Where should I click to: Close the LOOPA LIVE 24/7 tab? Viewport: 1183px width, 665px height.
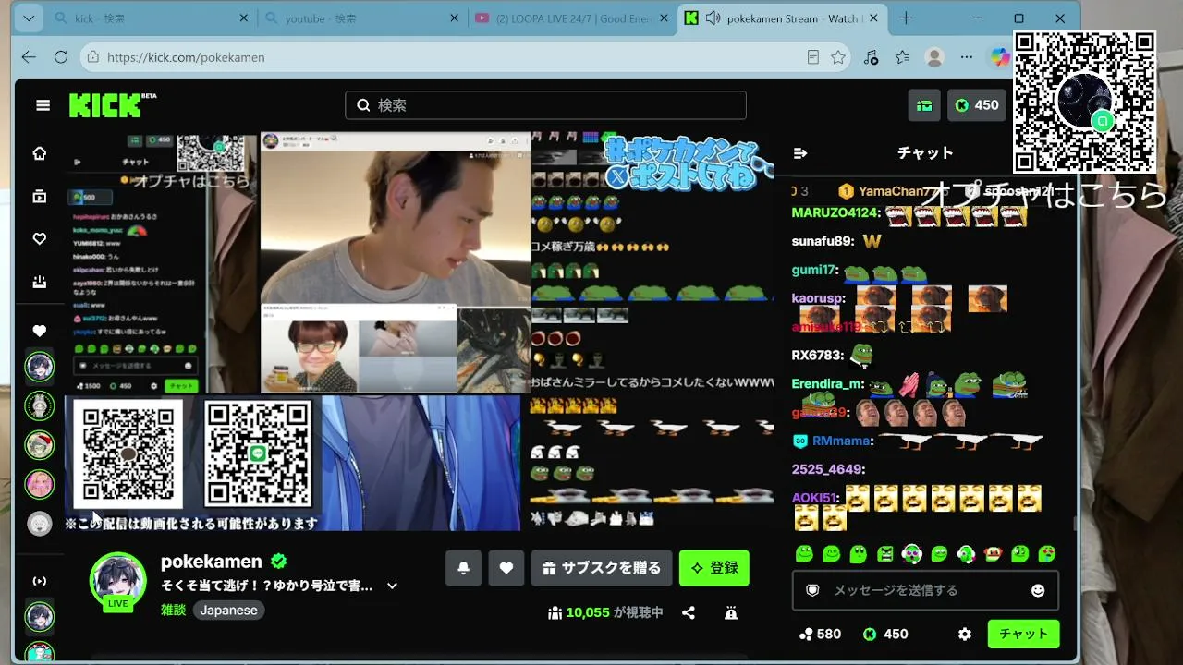(x=664, y=18)
